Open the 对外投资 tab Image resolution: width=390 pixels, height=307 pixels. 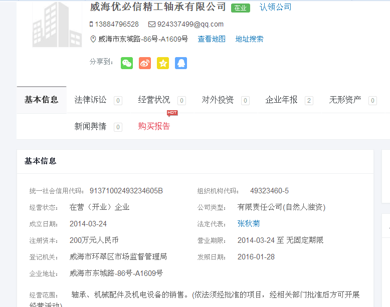click(x=218, y=100)
